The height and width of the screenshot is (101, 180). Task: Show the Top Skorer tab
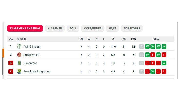pos(132,28)
